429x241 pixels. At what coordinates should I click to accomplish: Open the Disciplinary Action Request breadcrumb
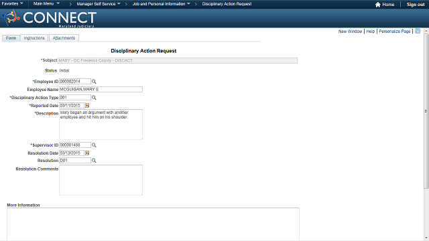coord(227,4)
